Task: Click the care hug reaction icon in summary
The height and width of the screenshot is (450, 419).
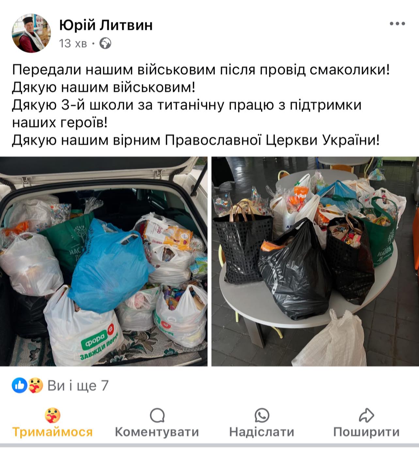Action: coord(36,385)
